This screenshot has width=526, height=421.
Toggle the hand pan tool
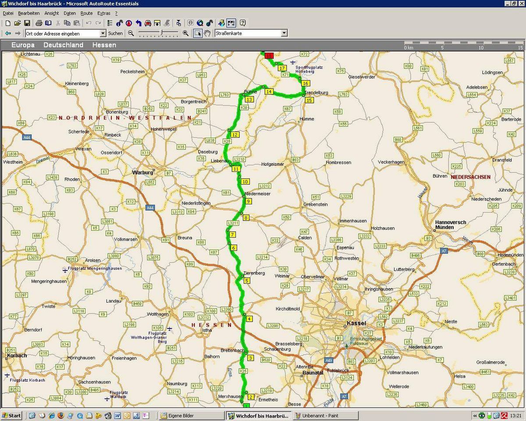click(207, 33)
